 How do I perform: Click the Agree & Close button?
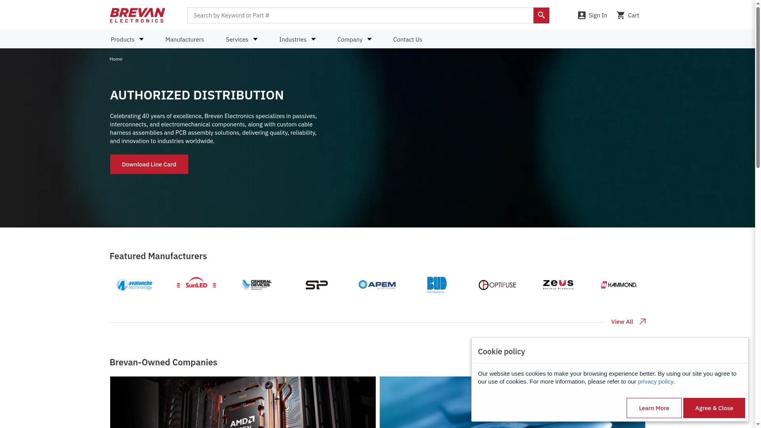(x=714, y=408)
